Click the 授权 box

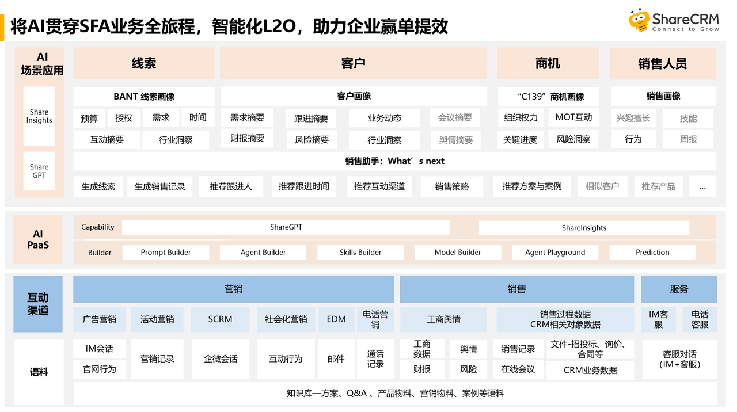[x=124, y=118]
